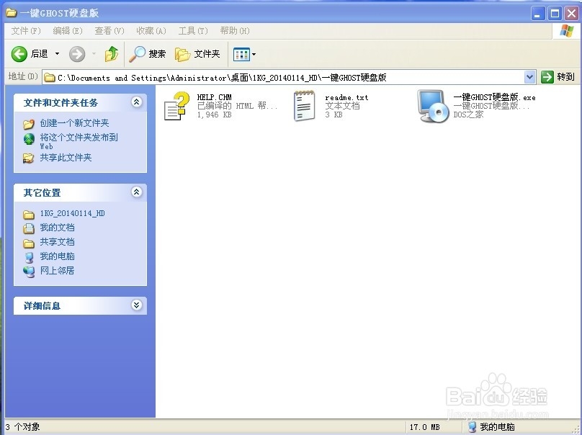Expand the 详细信息 panel
Viewport: 582px width, 435px height.
point(137,305)
